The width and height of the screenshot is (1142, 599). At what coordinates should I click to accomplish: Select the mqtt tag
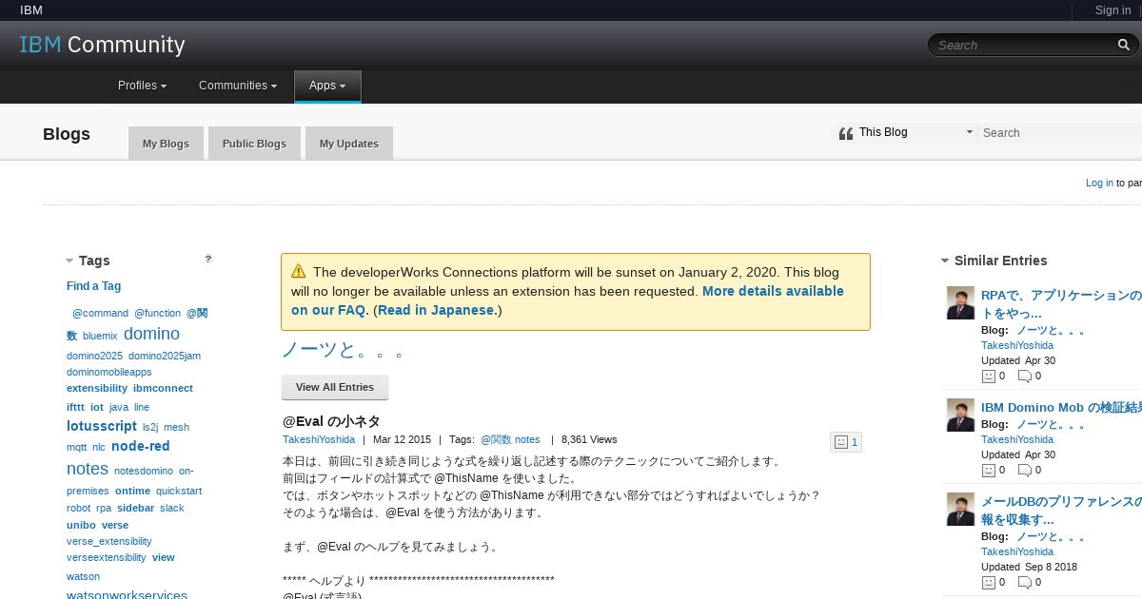[76, 447]
